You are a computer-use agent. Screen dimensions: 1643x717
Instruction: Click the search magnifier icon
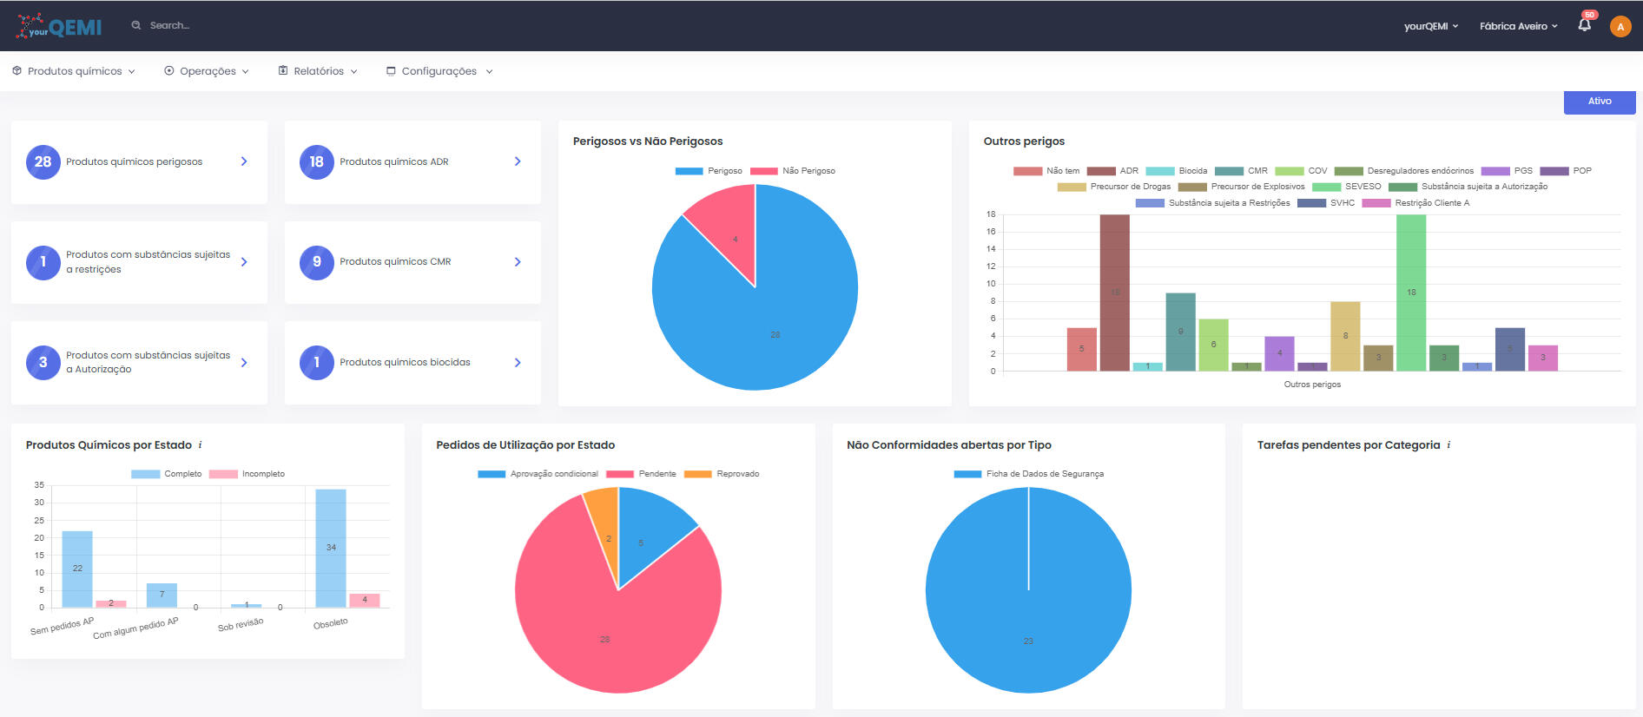pyautogui.click(x=136, y=25)
